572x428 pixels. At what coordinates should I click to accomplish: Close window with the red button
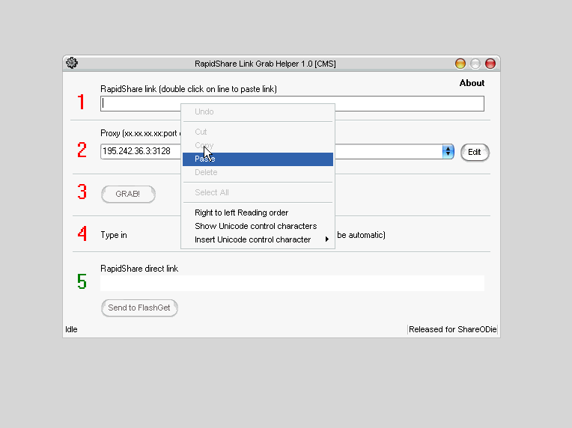coord(490,64)
